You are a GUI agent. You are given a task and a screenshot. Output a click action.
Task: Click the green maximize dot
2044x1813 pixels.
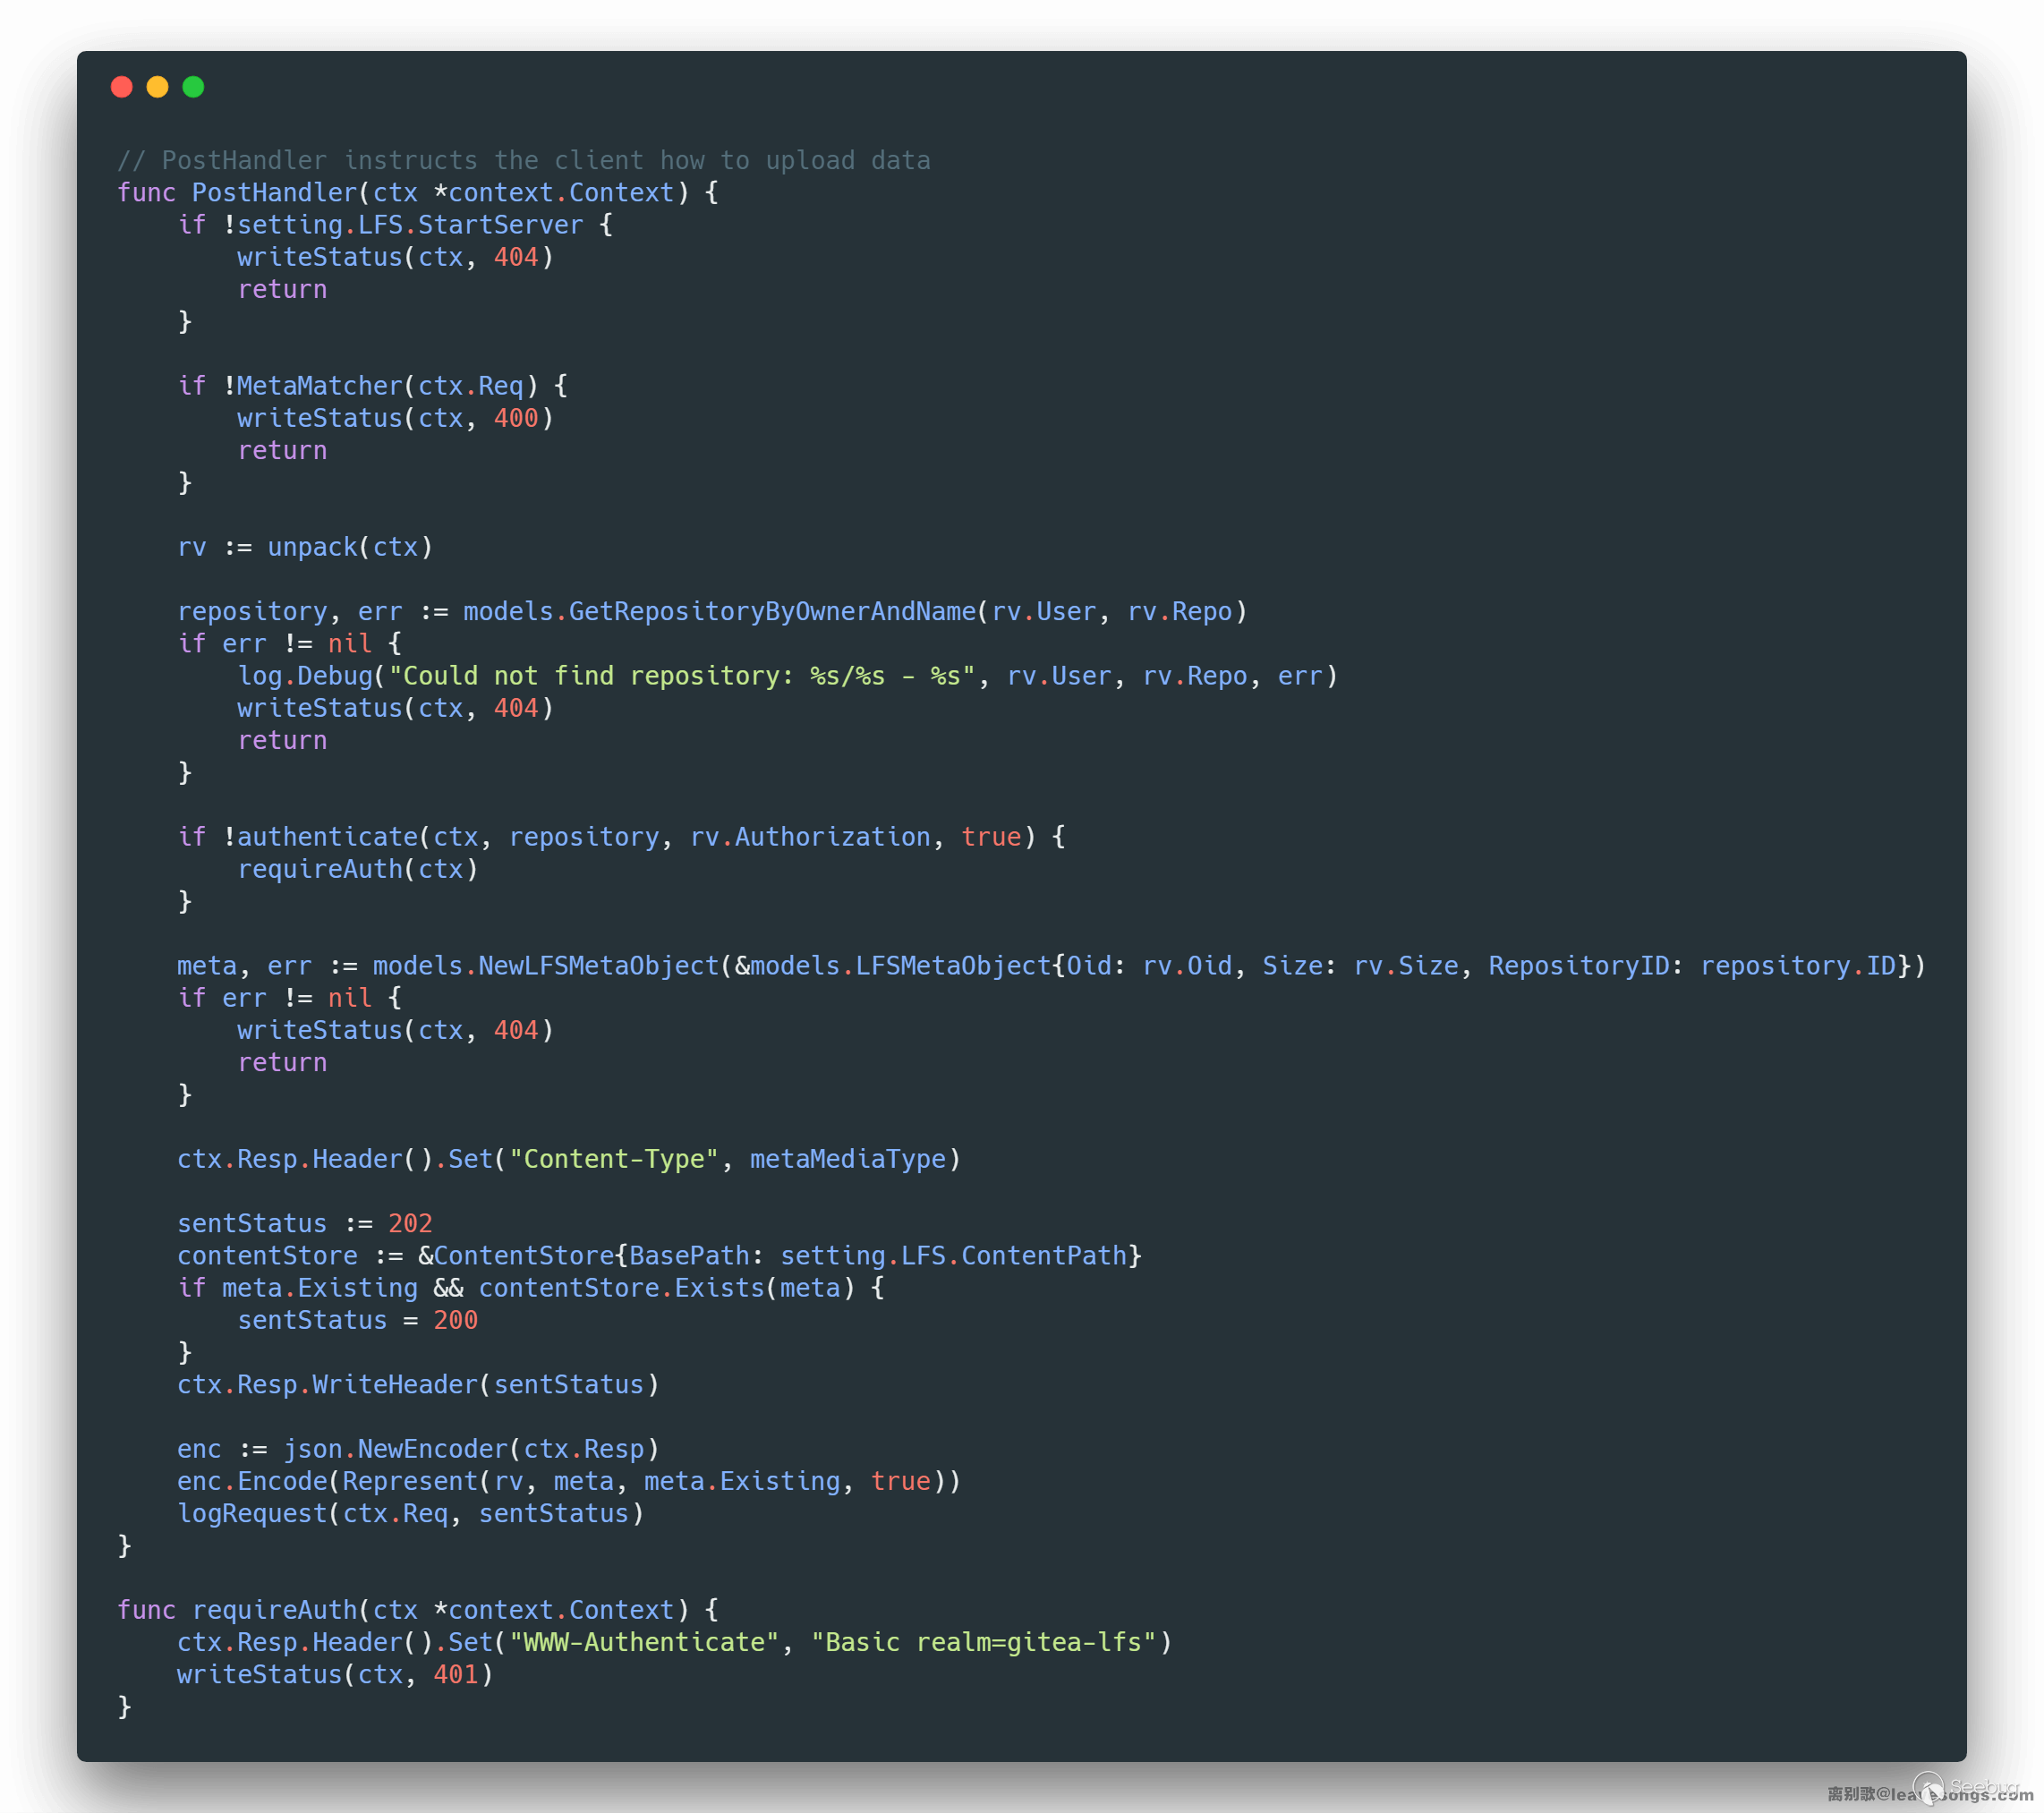pos(194,87)
